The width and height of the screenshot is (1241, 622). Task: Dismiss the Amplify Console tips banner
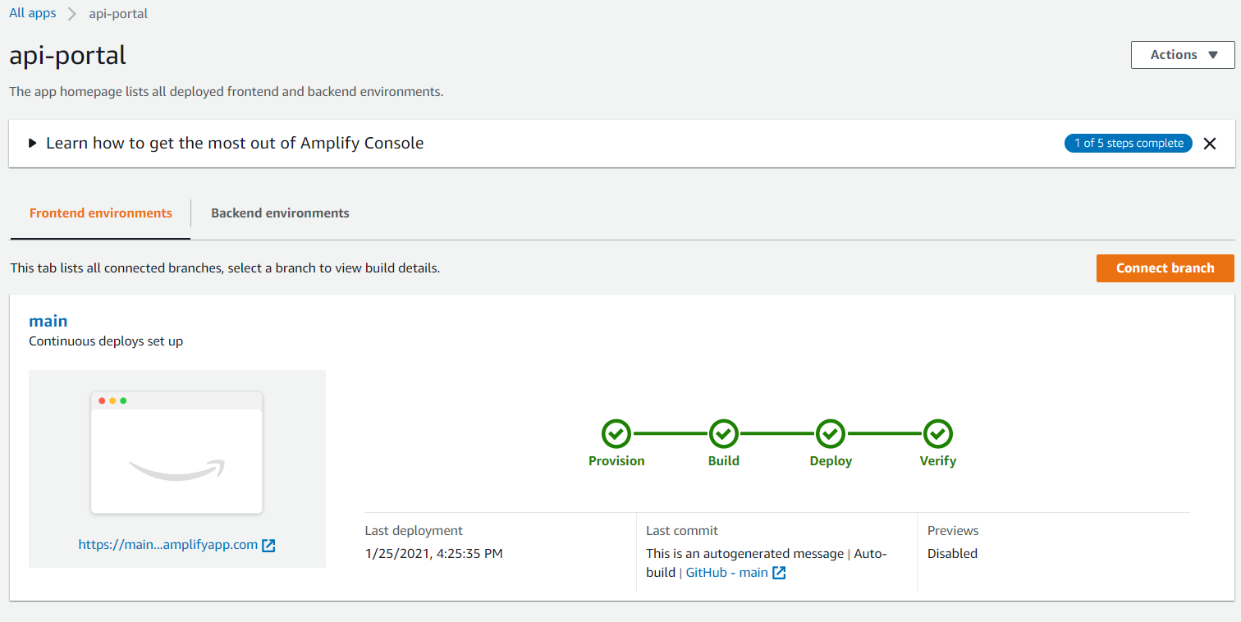(1209, 144)
